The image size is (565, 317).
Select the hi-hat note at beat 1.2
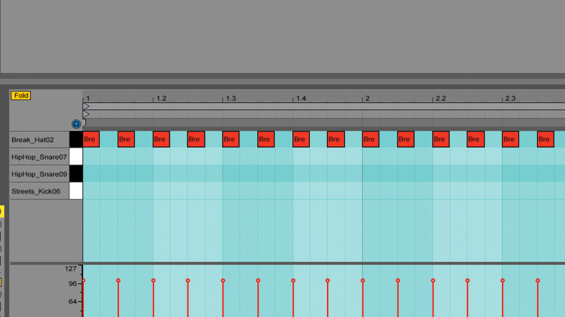[161, 139]
